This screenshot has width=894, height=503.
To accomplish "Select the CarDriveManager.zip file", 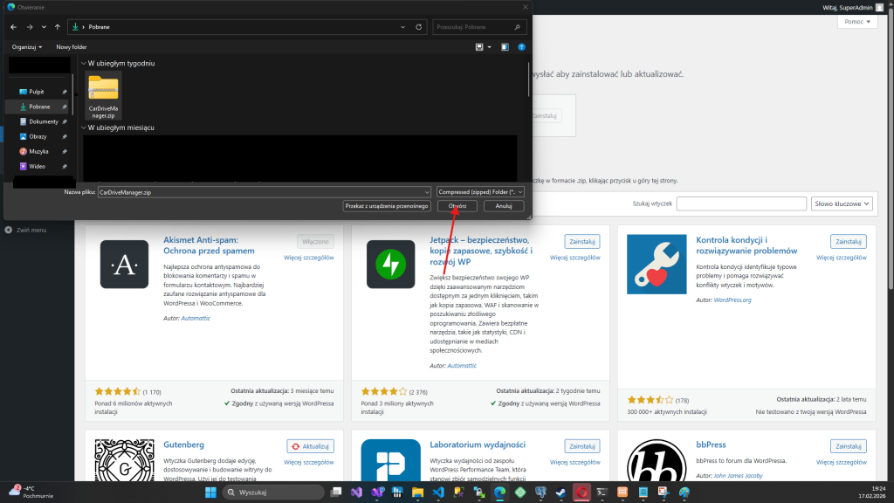I will coord(103,95).
